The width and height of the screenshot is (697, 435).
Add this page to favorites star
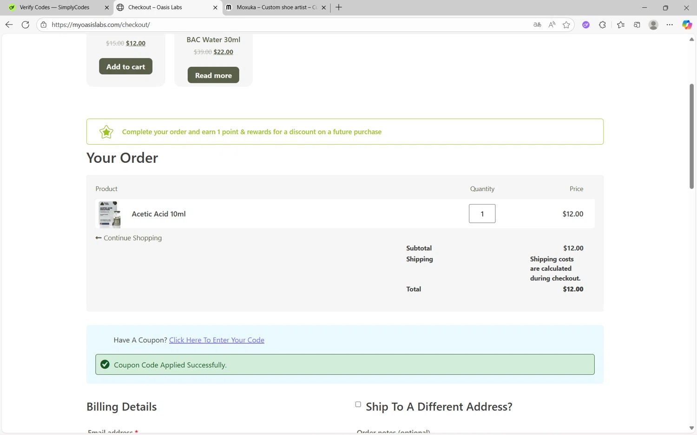(566, 25)
